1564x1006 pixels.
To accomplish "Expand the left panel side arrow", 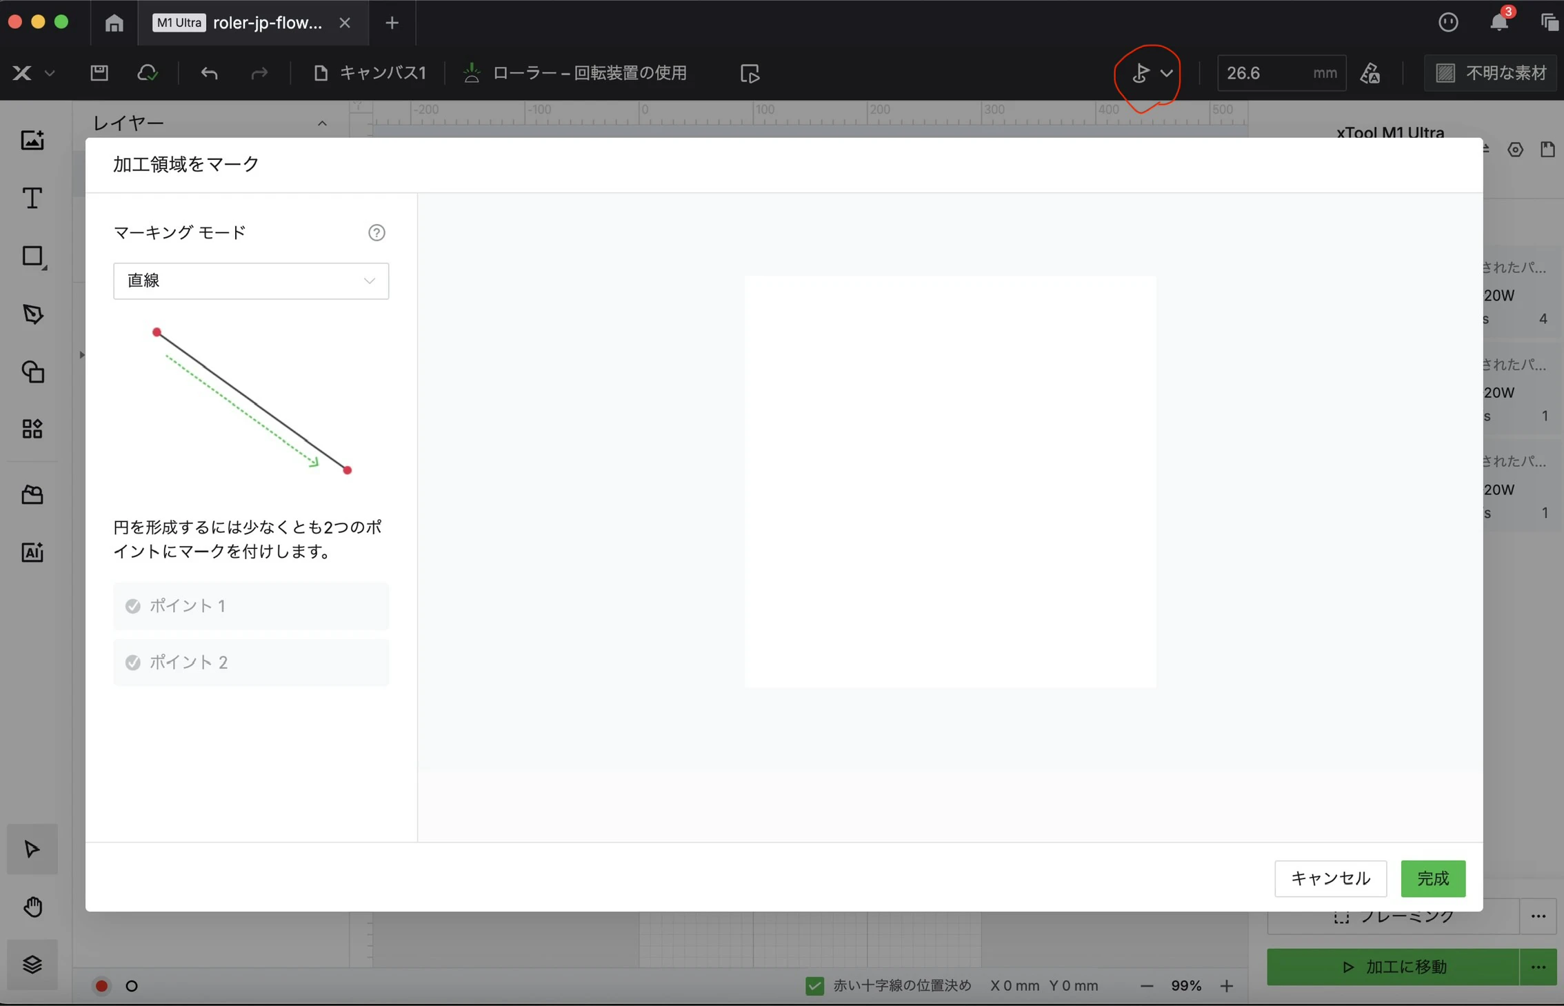I will 81,354.
